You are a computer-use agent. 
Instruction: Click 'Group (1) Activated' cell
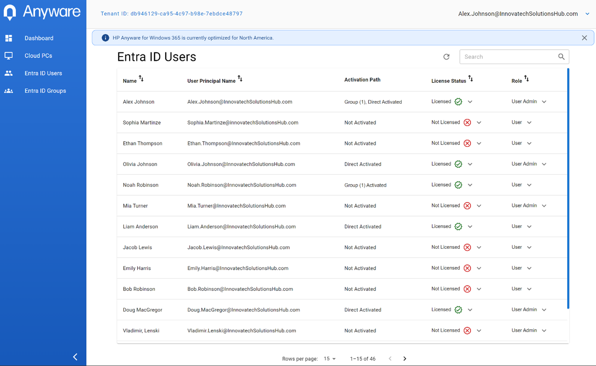pos(365,185)
